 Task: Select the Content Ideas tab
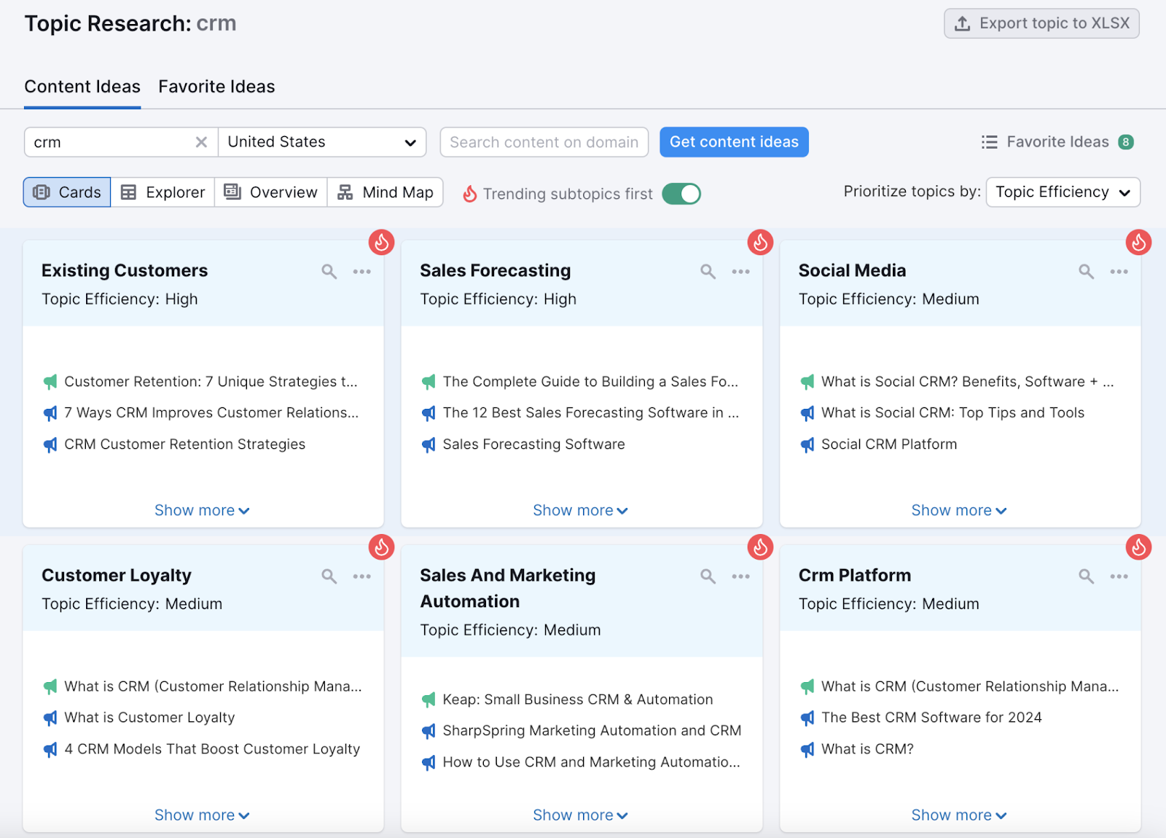(82, 86)
